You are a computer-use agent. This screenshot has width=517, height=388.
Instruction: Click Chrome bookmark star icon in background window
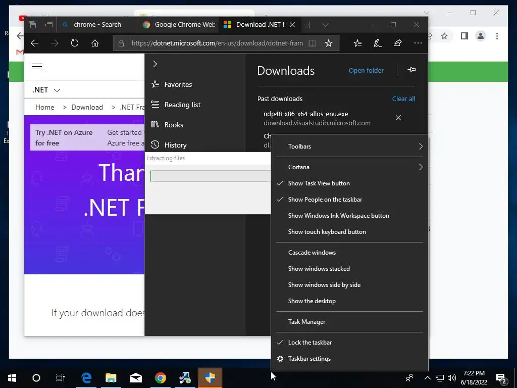point(444,36)
